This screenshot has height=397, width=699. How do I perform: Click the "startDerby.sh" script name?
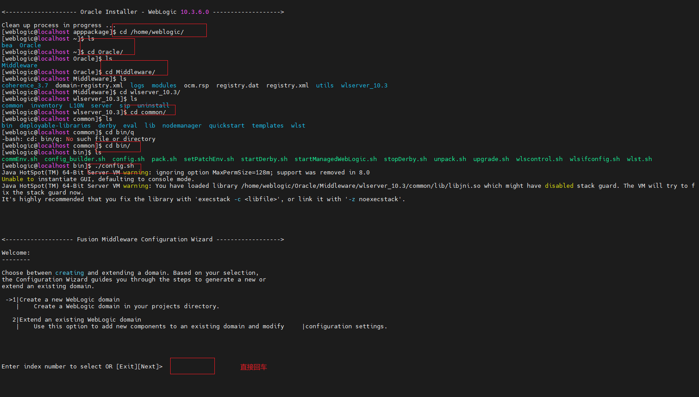[x=264, y=159]
